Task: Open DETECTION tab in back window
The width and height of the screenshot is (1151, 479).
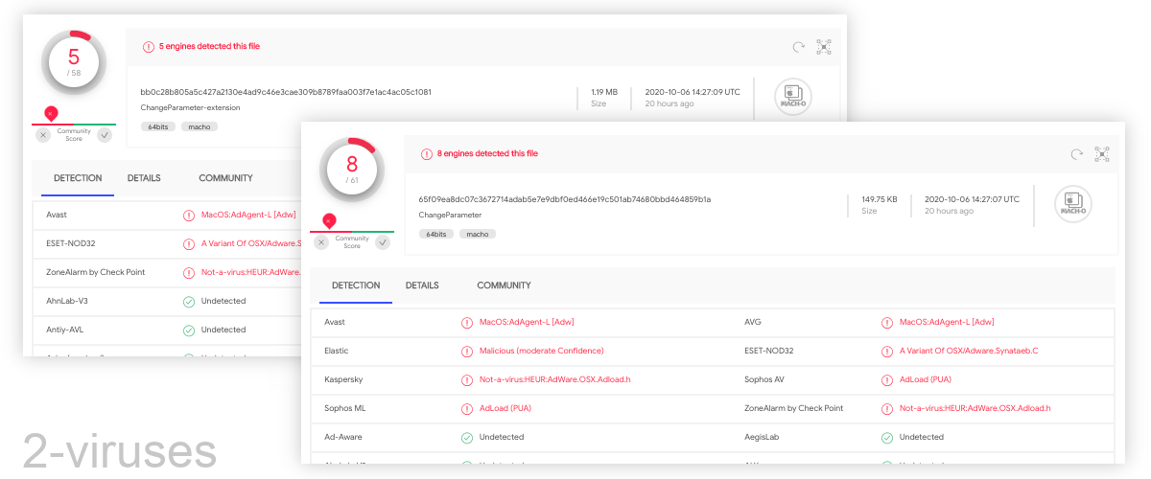Action: [x=78, y=178]
